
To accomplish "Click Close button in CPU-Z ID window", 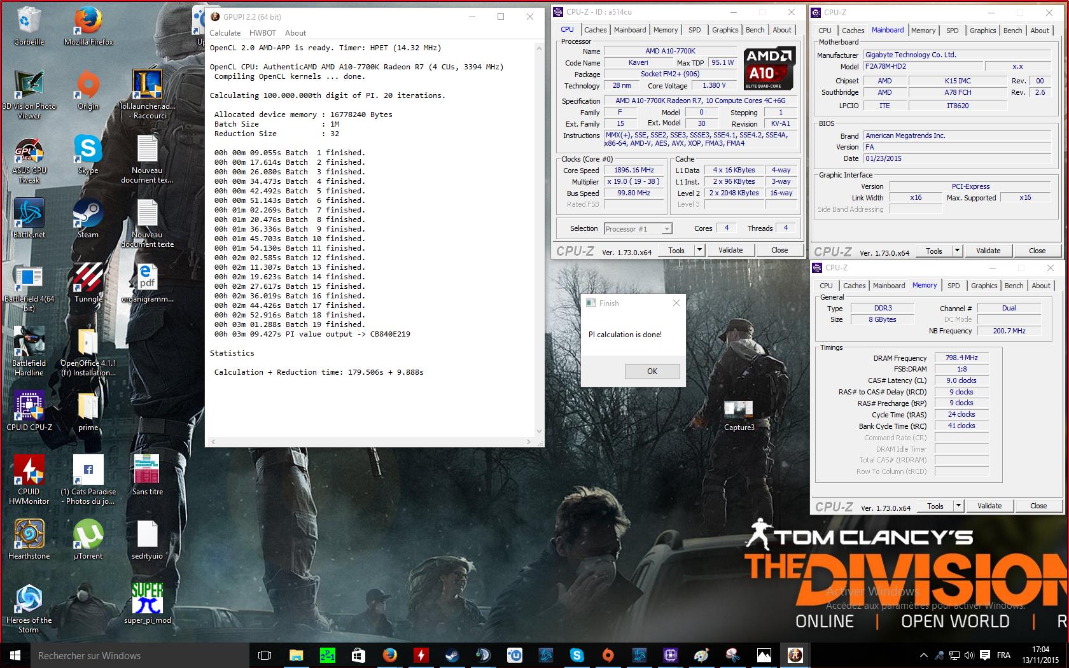I will pyautogui.click(x=779, y=250).
